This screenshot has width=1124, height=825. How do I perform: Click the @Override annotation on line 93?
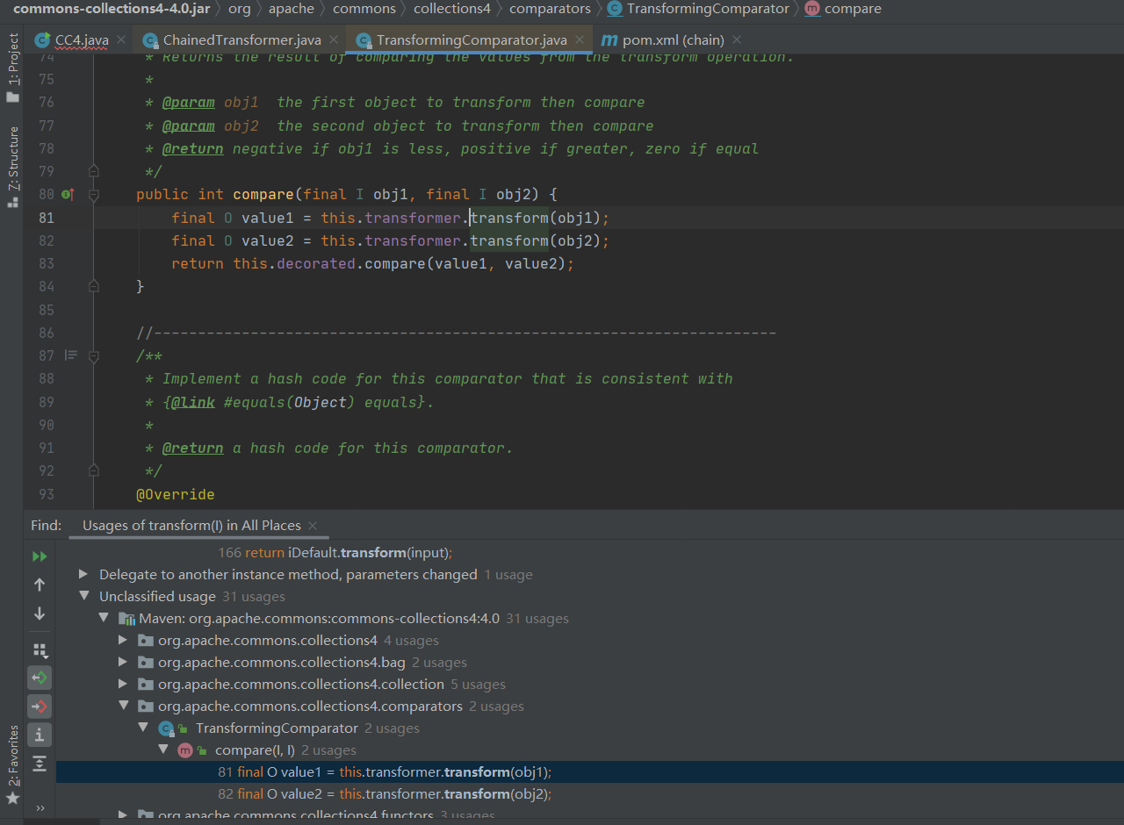[176, 494]
